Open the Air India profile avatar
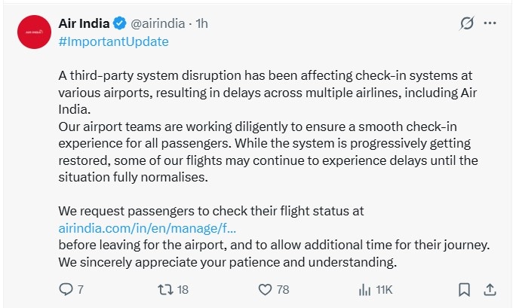 33,34
